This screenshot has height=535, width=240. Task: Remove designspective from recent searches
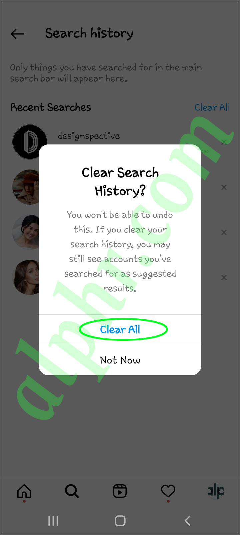[x=224, y=142]
